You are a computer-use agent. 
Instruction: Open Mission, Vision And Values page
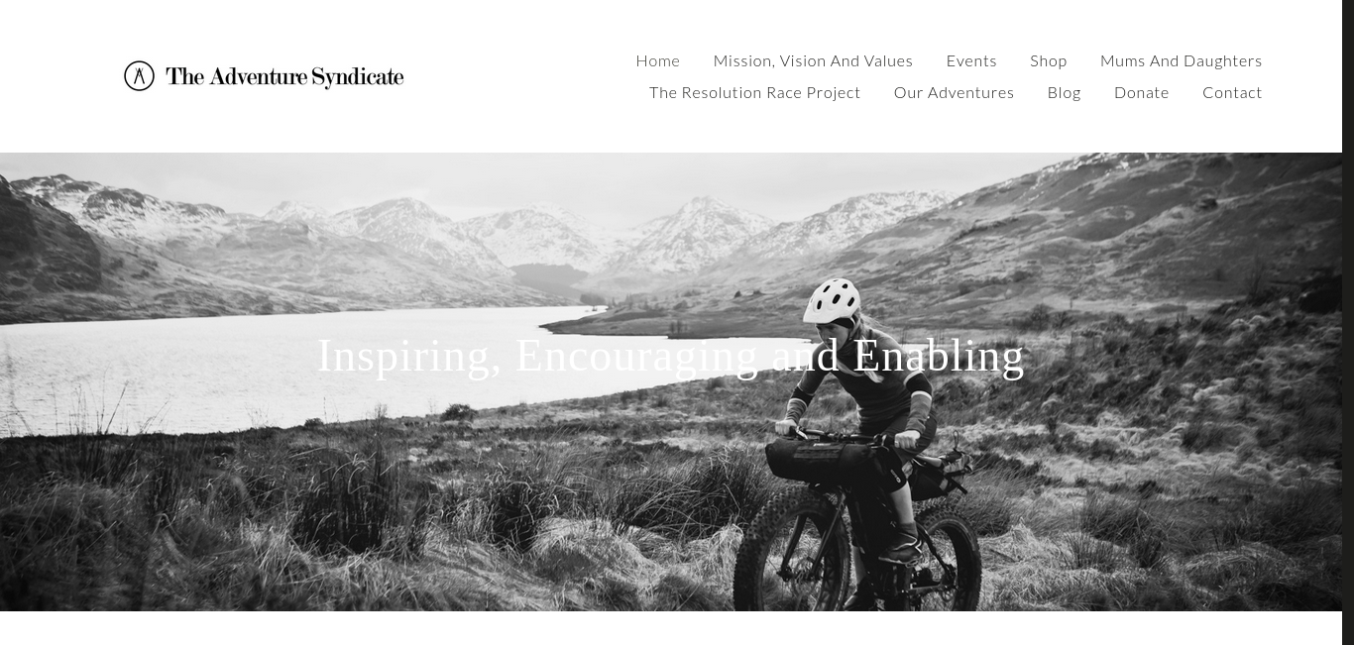813,60
